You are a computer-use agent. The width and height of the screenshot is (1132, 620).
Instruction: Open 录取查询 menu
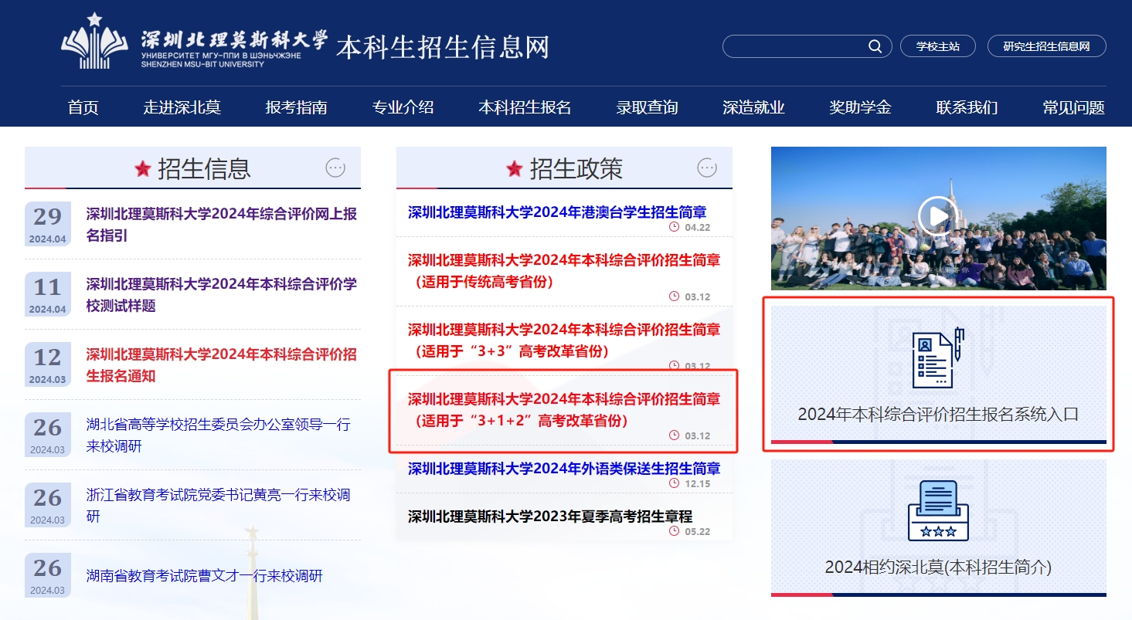coord(648,107)
